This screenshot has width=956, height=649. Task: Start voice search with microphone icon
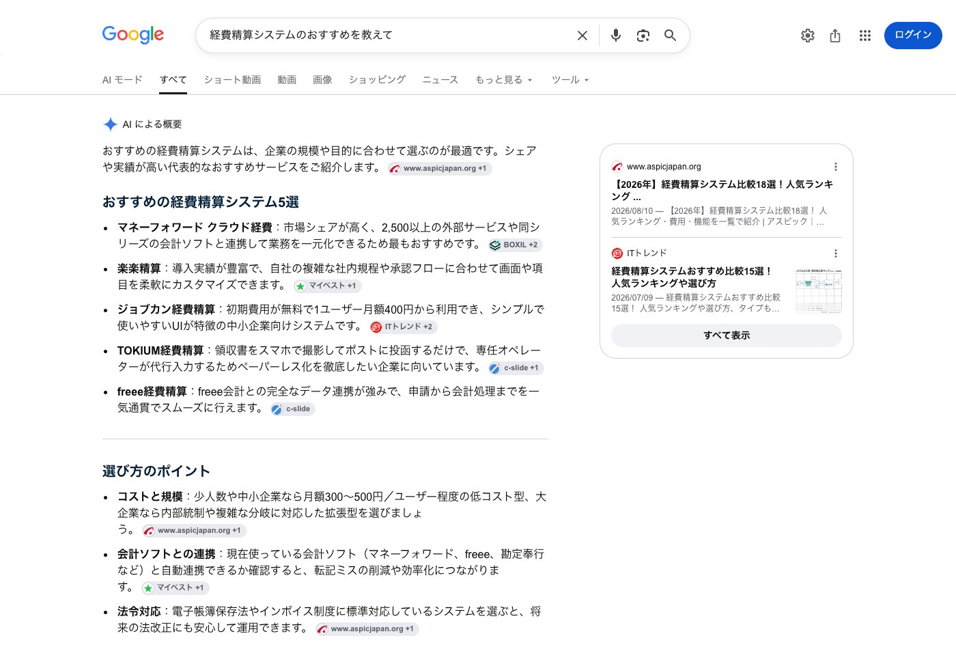(616, 36)
